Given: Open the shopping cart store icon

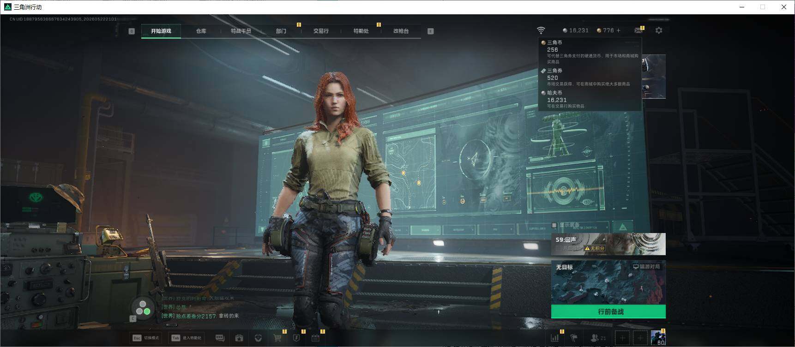Looking at the screenshot, I should (277, 338).
